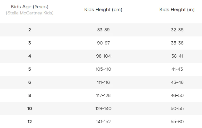The height and width of the screenshot is (128, 202).
Task: Click the Kids Age (Years) column header
Action: point(30,7)
